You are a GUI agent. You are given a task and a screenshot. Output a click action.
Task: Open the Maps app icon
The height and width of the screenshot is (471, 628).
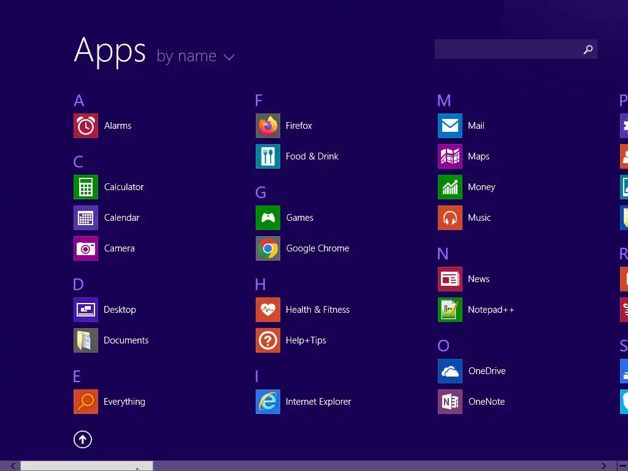[450, 156]
